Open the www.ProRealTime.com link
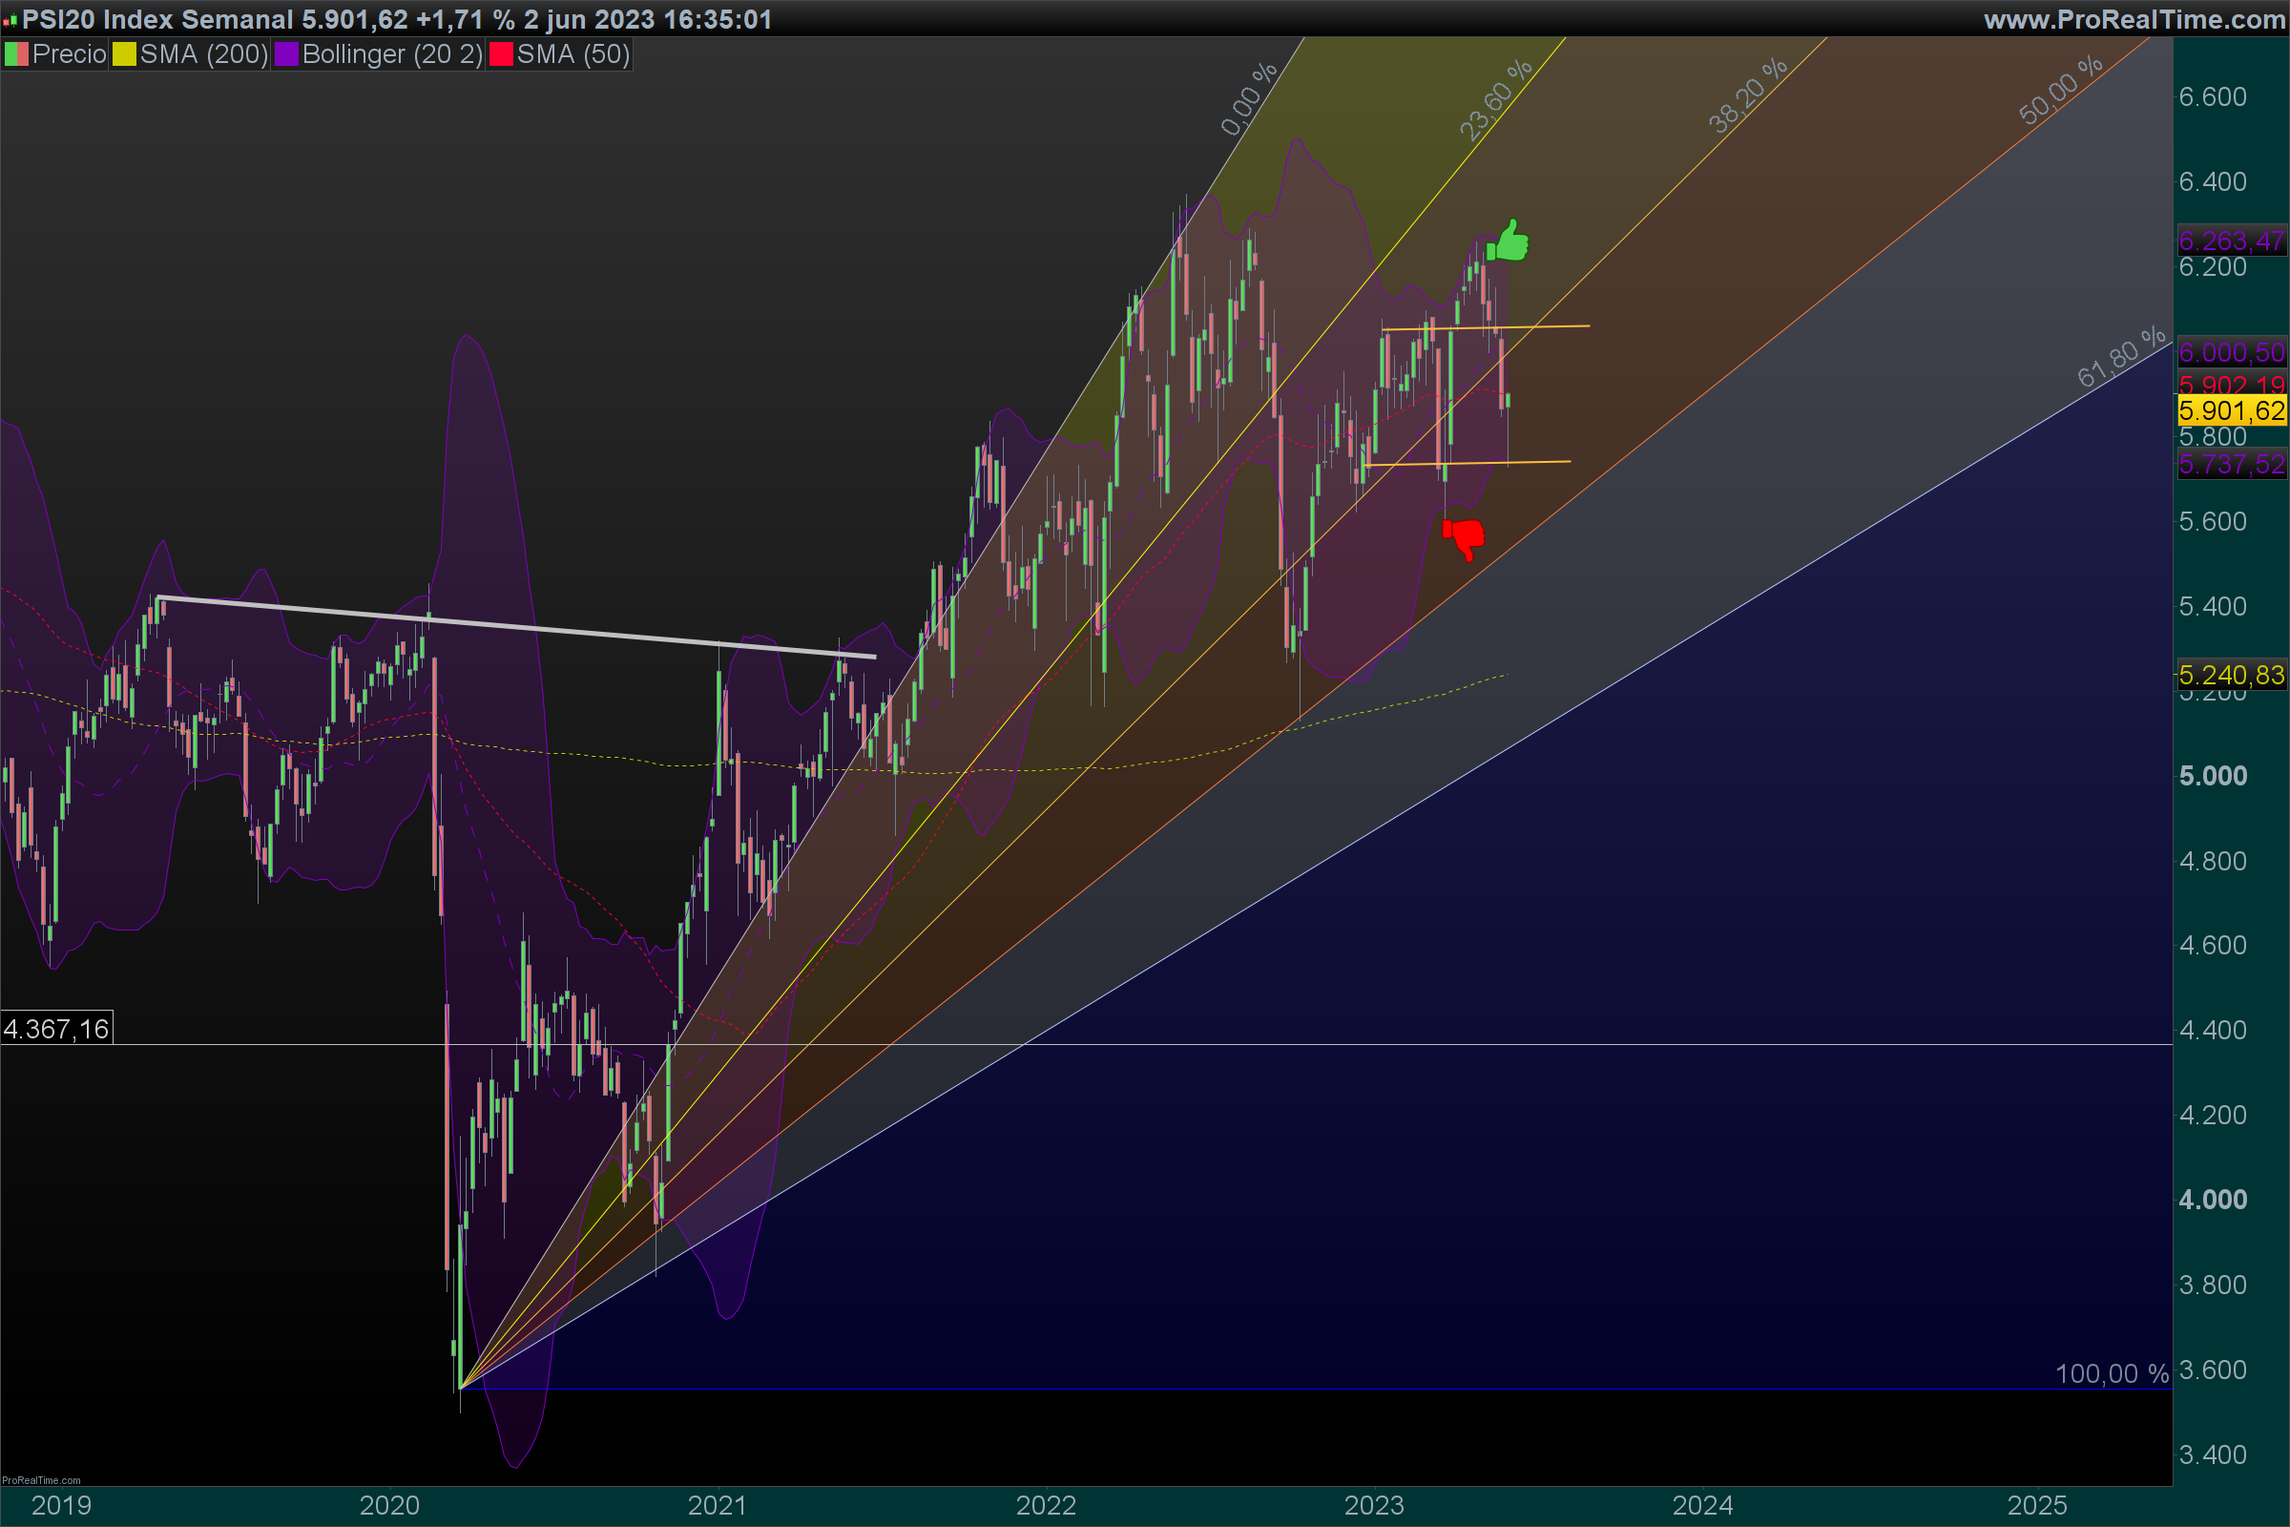2290x1527 pixels. tap(2134, 19)
